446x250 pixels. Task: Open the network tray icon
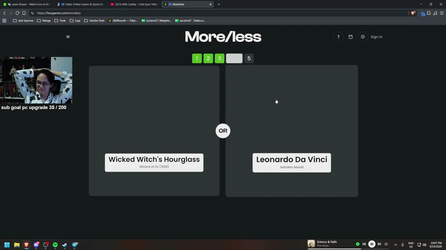(419, 245)
